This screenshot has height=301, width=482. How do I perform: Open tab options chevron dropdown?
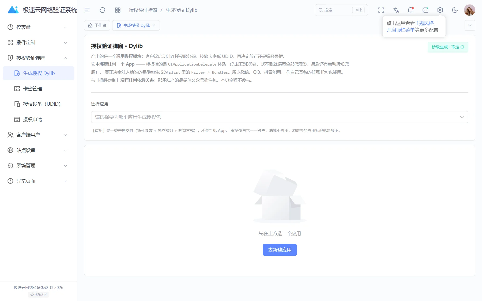(470, 25)
